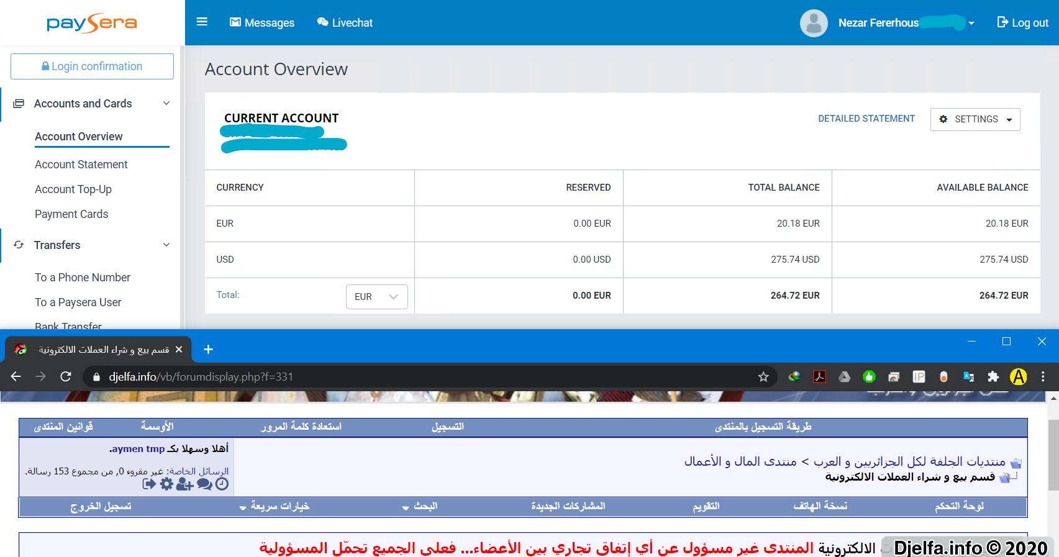Click the forum conversations bubbles icon
Screen dimensions: 1059x557
point(205,484)
